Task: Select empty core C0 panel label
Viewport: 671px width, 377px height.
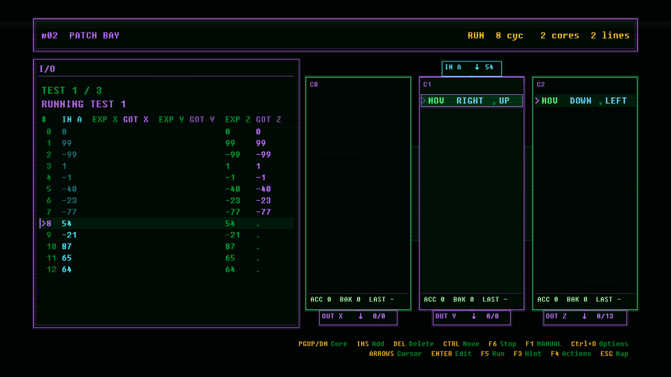Action: coord(314,84)
